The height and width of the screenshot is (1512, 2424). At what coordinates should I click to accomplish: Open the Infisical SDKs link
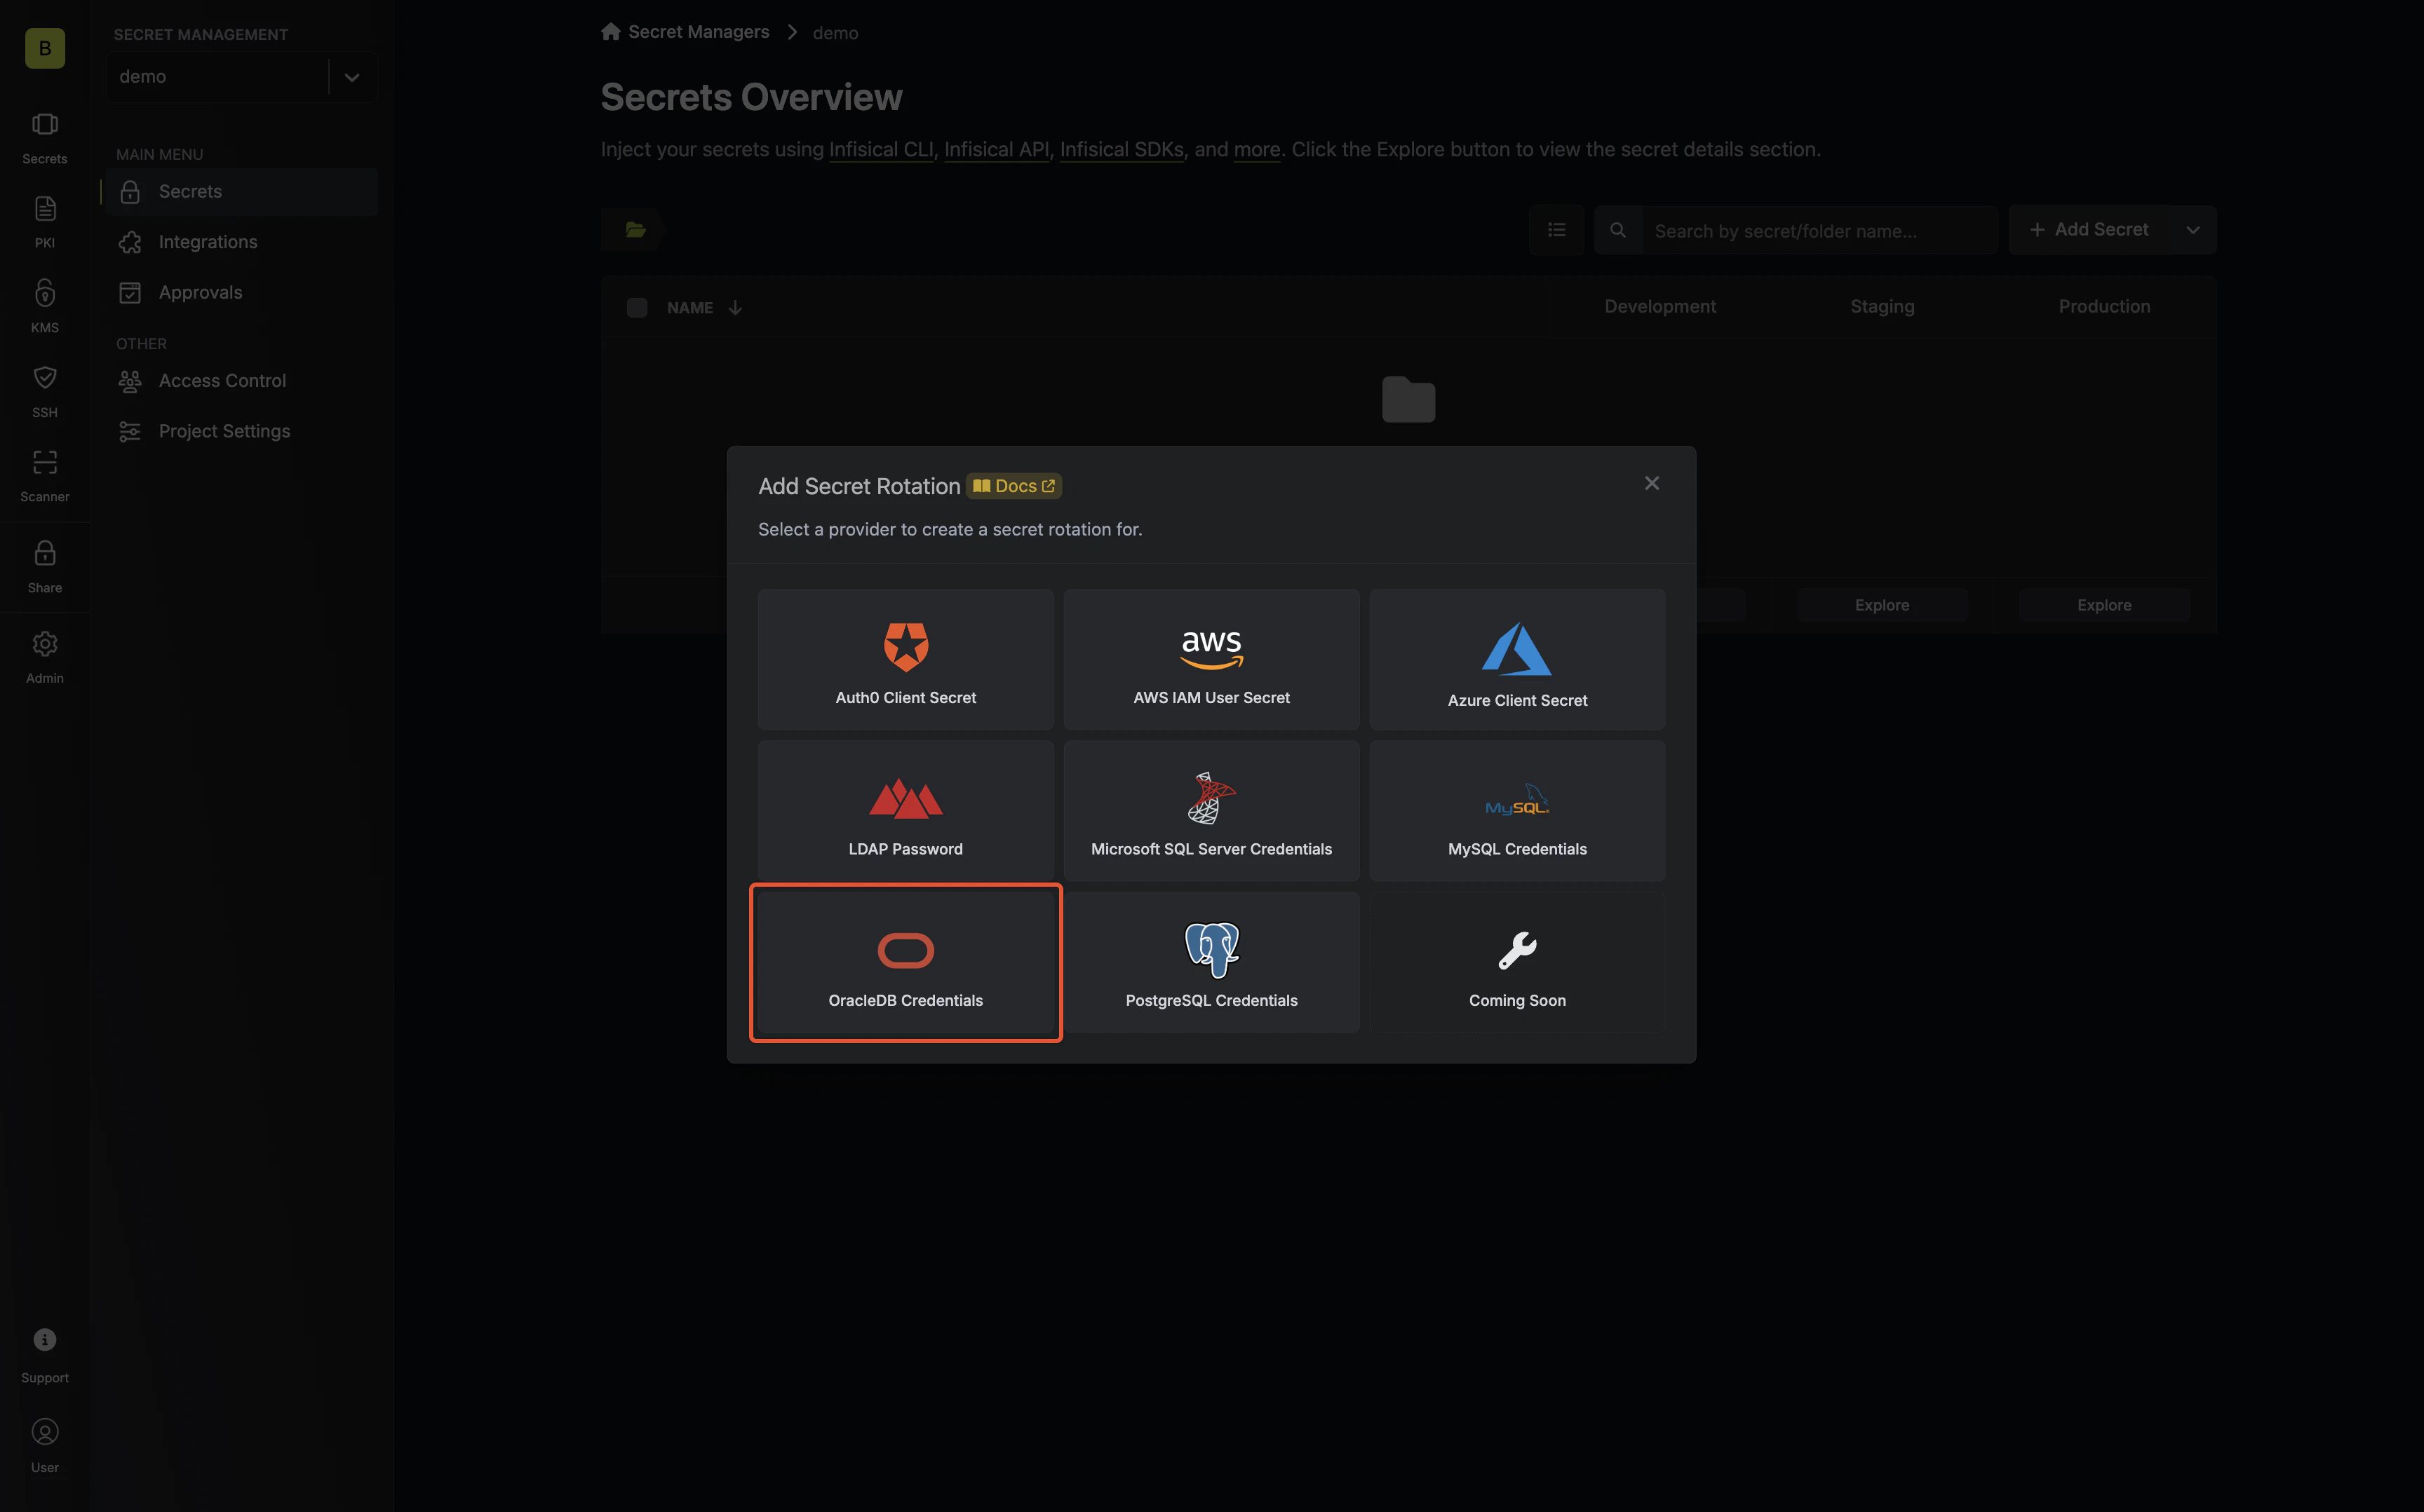coord(1122,149)
